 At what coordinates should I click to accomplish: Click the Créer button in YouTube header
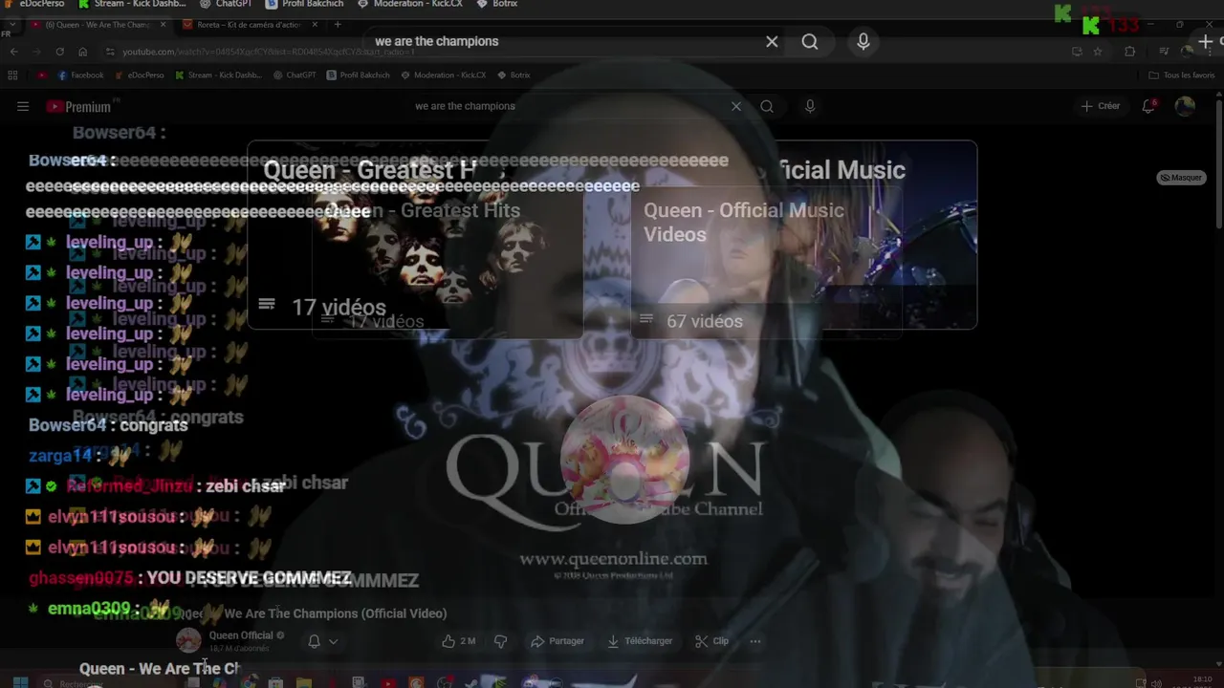[1101, 106]
